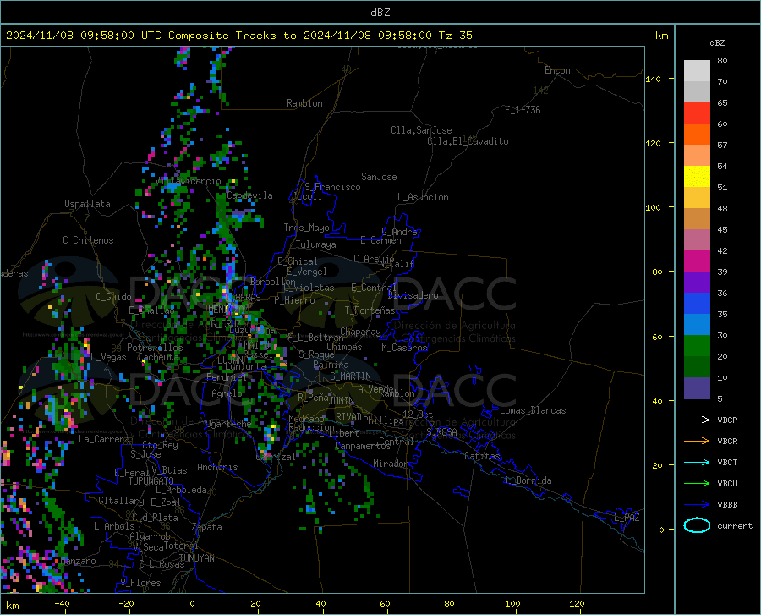The width and height of the screenshot is (761, 615).
Task: Click the blue VBBB arrow in legend
Action: (697, 505)
